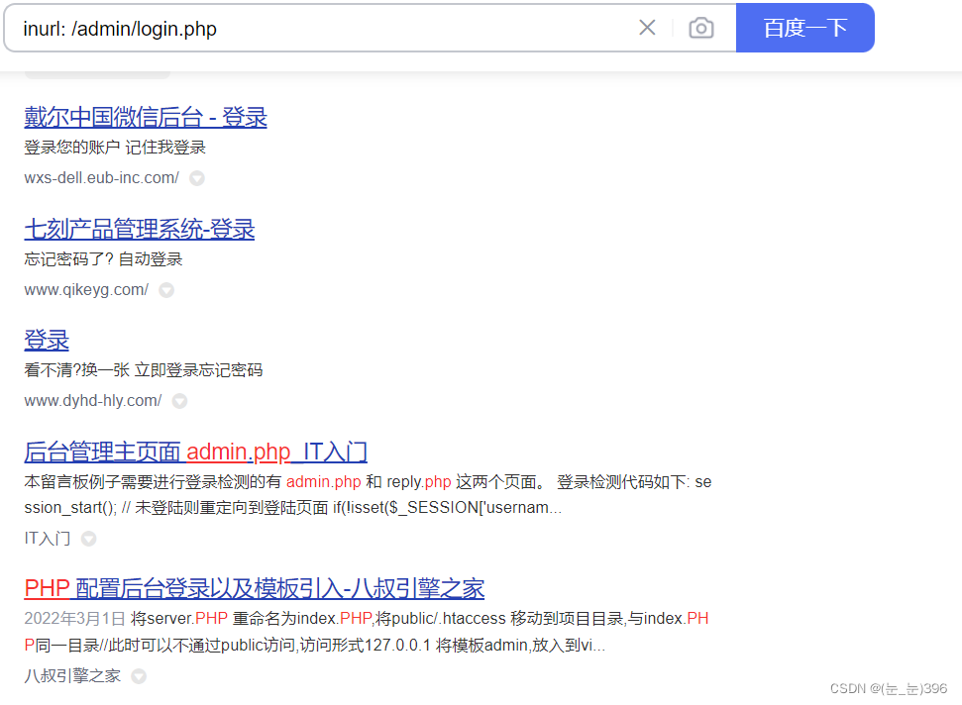Click the www.qikeyg.com/ source URL
The height and width of the screenshot is (705, 962).
point(86,289)
